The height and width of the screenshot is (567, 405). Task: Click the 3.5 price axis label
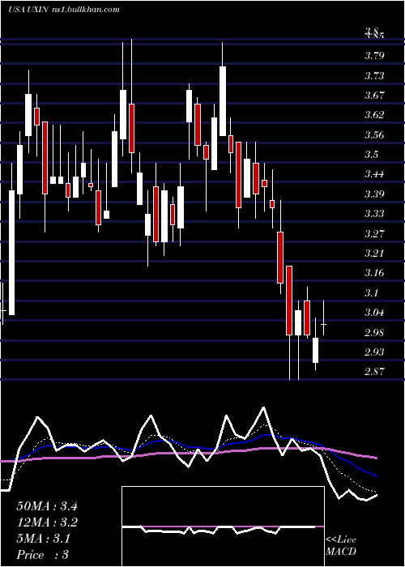click(371, 155)
